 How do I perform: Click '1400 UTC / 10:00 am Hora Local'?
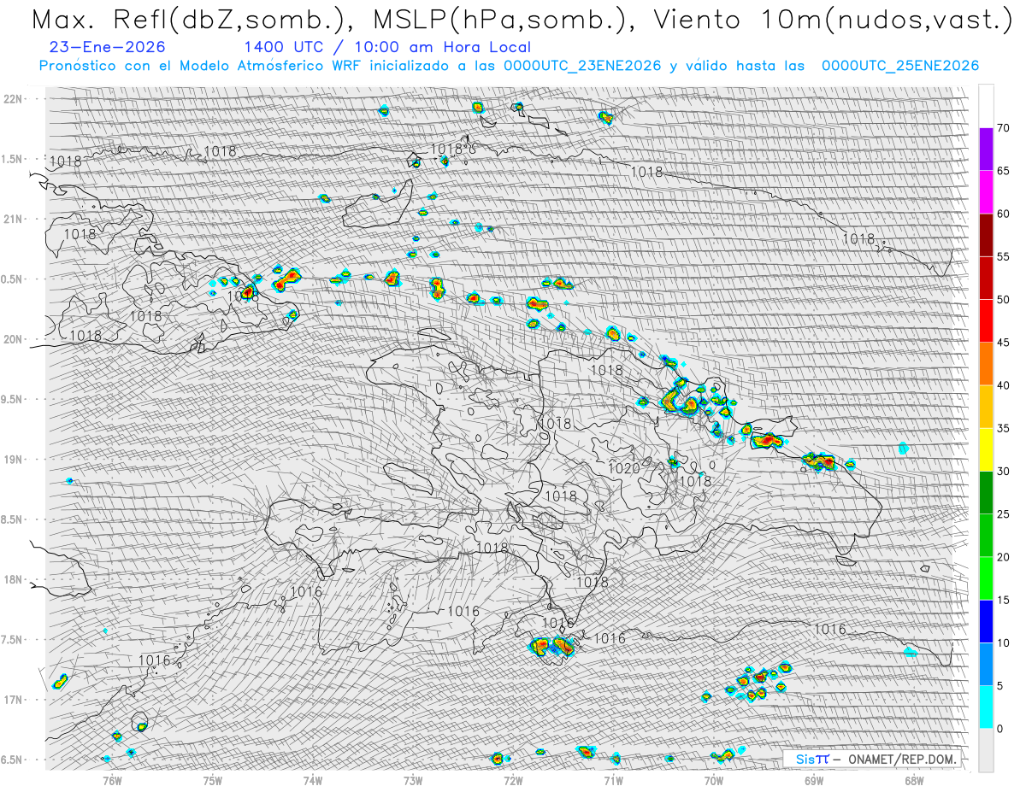pos(386,48)
